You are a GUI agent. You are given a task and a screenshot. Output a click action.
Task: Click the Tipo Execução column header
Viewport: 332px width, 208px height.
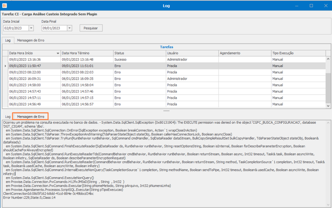pyautogui.click(x=298, y=53)
